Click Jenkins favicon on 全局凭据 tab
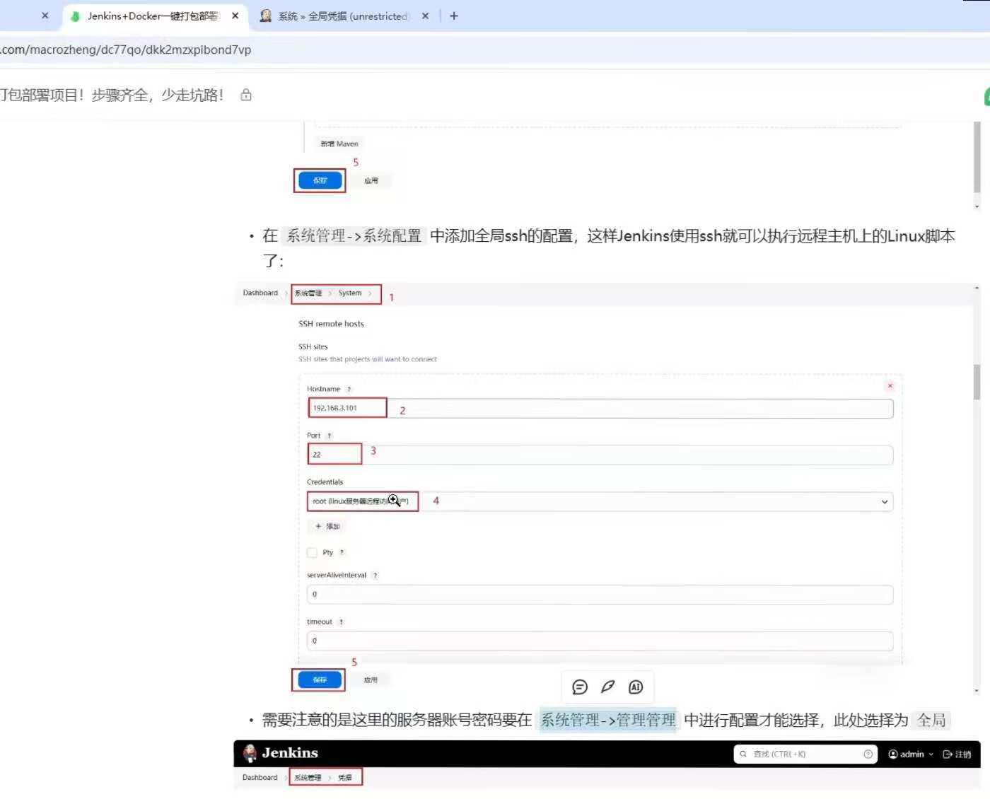990x799 pixels. [266, 16]
